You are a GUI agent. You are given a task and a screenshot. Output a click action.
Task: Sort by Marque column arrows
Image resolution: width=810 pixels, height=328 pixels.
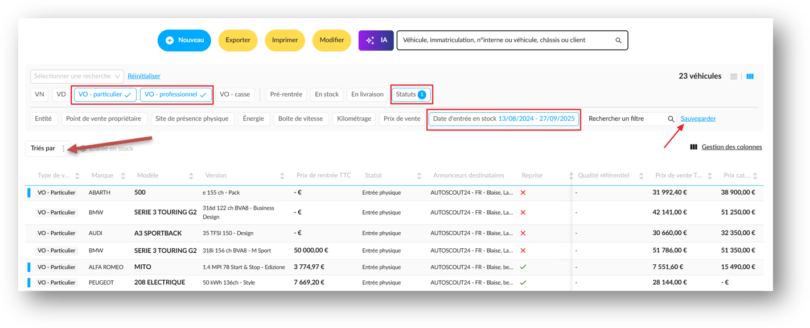[x=123, y=176]
